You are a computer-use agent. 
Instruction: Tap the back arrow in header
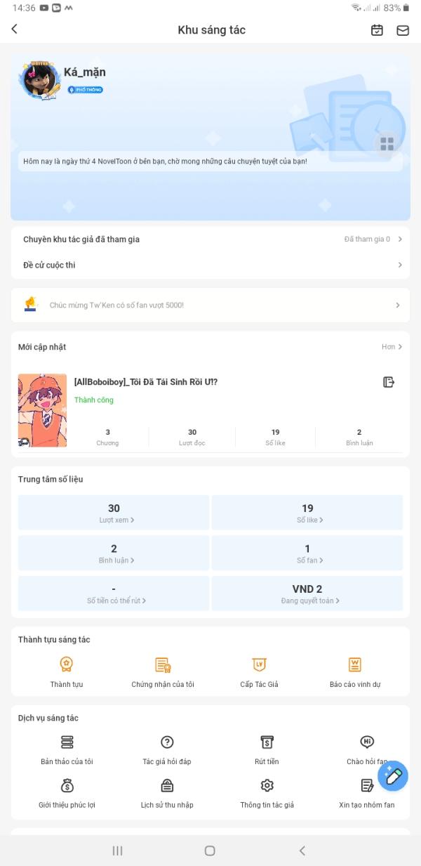[x=15, y=29]
